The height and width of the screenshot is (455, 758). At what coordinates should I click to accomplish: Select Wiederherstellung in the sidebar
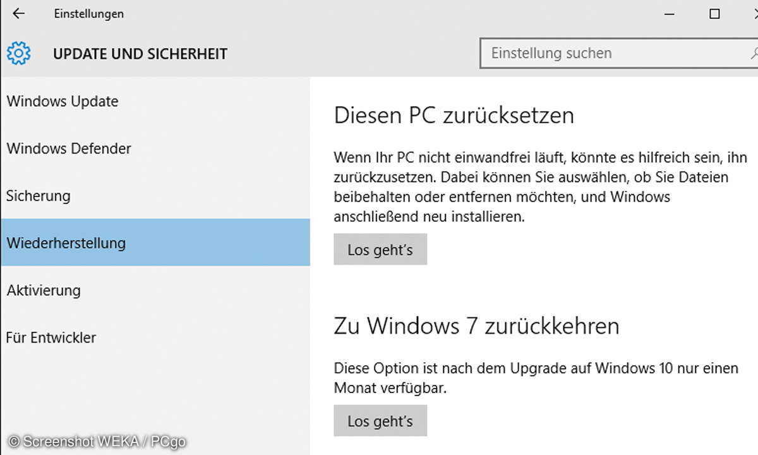point(155,243)
